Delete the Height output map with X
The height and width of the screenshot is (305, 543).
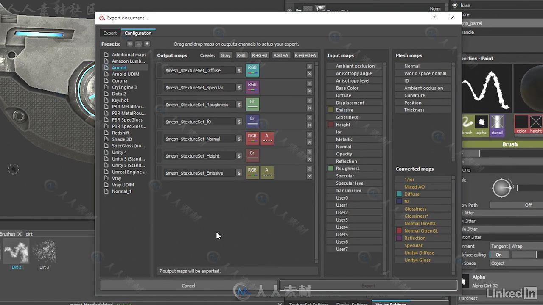pyautogui.click(x=310, y=159)
